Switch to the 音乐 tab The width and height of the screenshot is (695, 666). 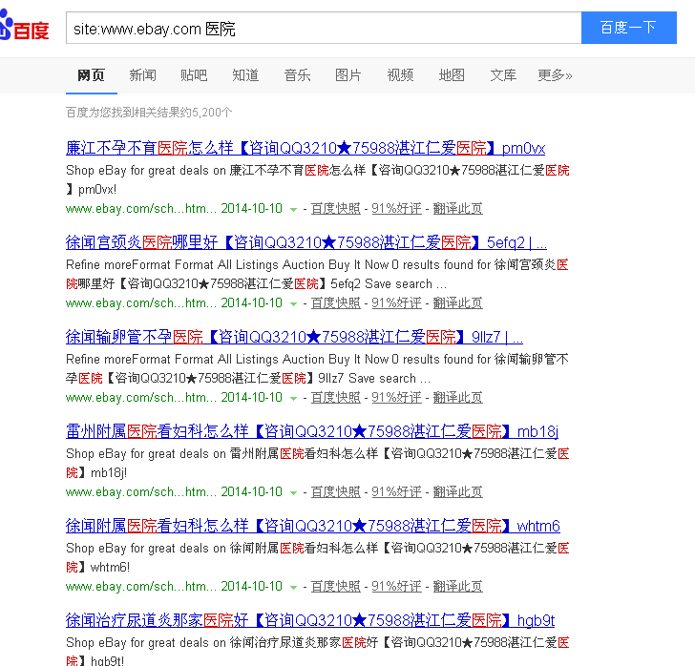click(x=297, y=75)
